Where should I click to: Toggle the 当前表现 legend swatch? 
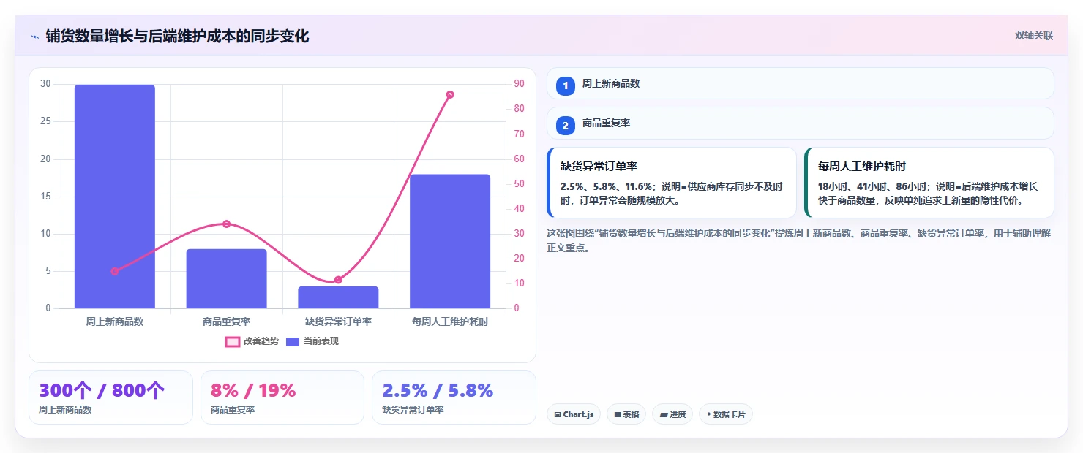point(293,341)
